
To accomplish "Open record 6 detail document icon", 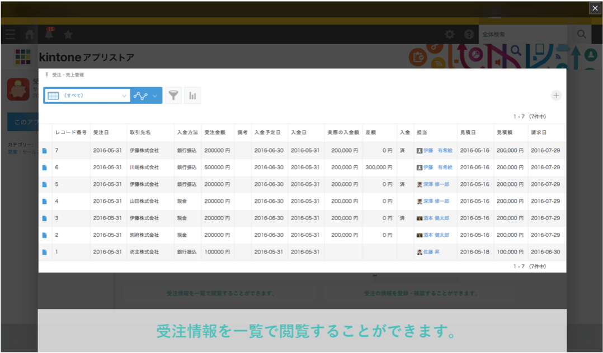I will (45, 168).
